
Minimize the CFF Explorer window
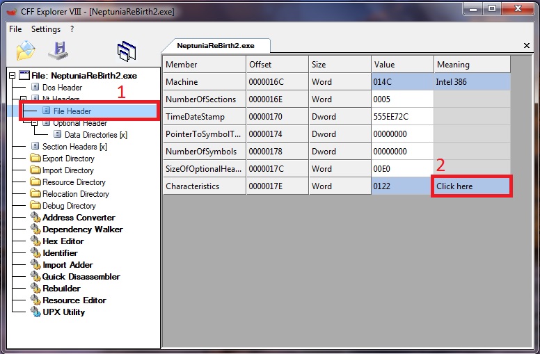click(x=473, y=9)
